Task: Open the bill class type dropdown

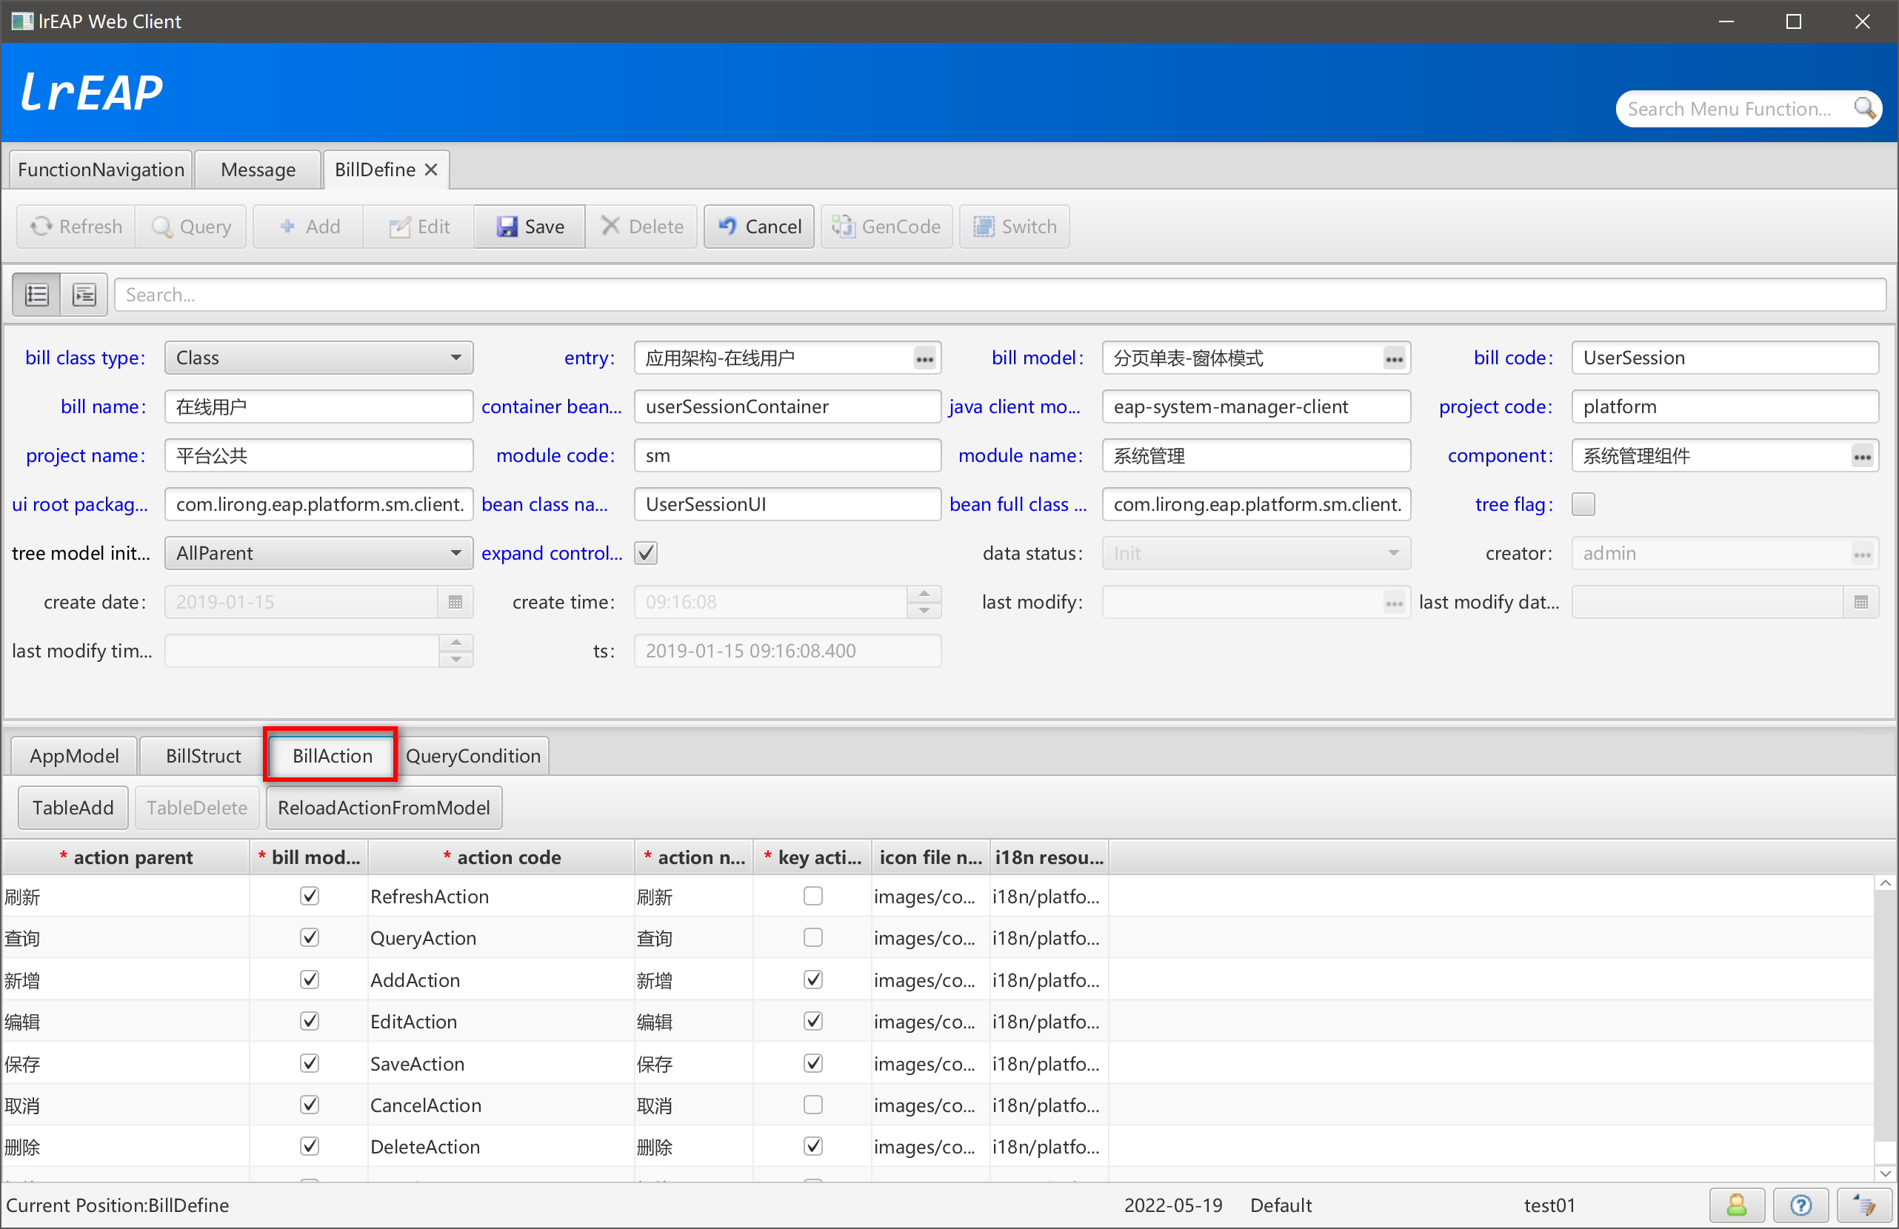Action: 318,358
